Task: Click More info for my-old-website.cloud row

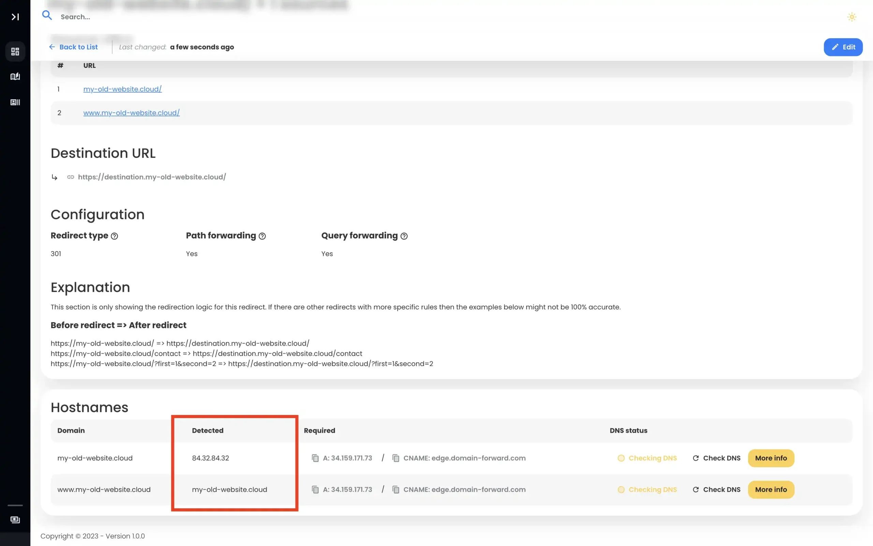Action: tap(771, 458)
